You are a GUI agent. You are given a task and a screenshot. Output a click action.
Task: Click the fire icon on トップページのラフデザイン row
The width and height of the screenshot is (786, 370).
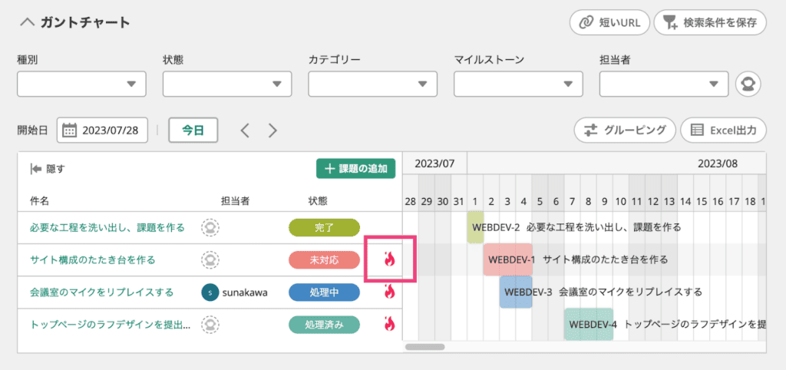(x=389, y=324)
